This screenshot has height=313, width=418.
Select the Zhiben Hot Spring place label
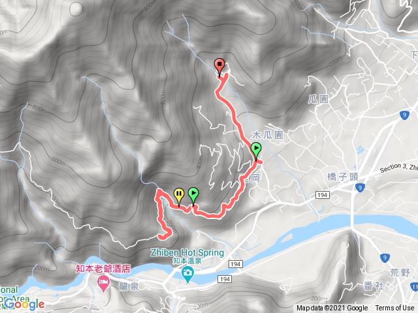tap(187, 252)
